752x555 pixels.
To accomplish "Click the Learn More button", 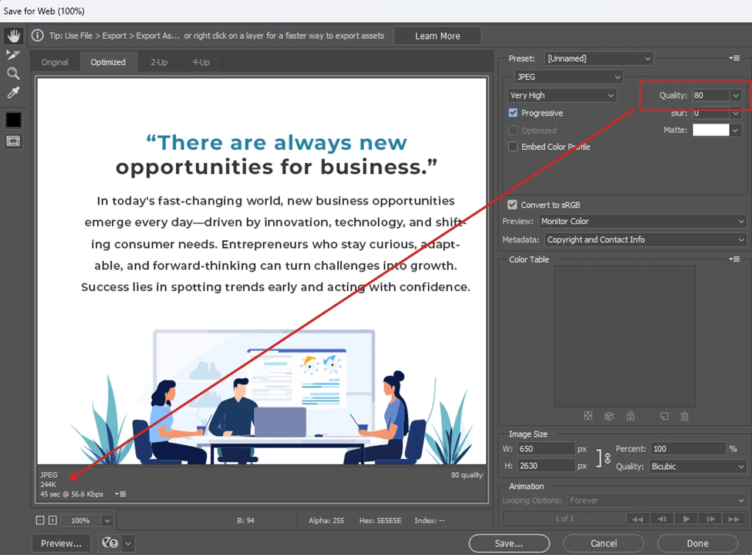I will pos(437,36).
